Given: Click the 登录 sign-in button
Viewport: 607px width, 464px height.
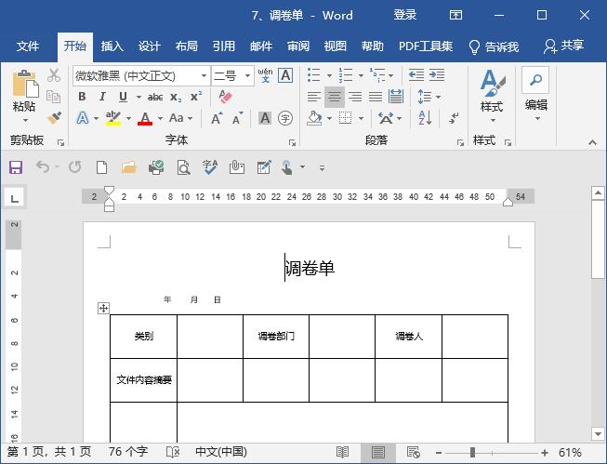Looking at the screenshot, I should [x=405, y=15].
